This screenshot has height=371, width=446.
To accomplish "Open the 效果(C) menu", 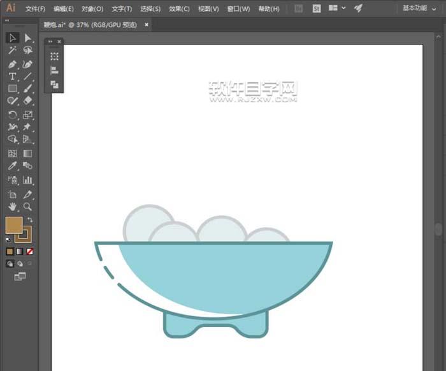I will (x=179, y=9).
